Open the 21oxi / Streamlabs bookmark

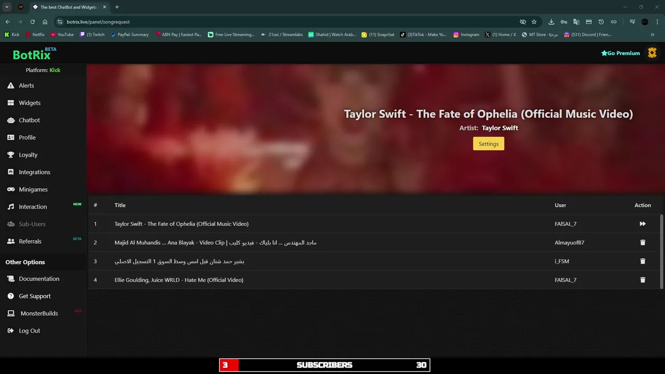(x=282, y=35)
